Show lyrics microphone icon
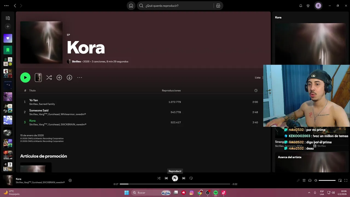350x197 pixels. point(298,180)
